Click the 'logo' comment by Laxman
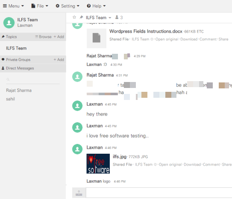 (106, 181)
